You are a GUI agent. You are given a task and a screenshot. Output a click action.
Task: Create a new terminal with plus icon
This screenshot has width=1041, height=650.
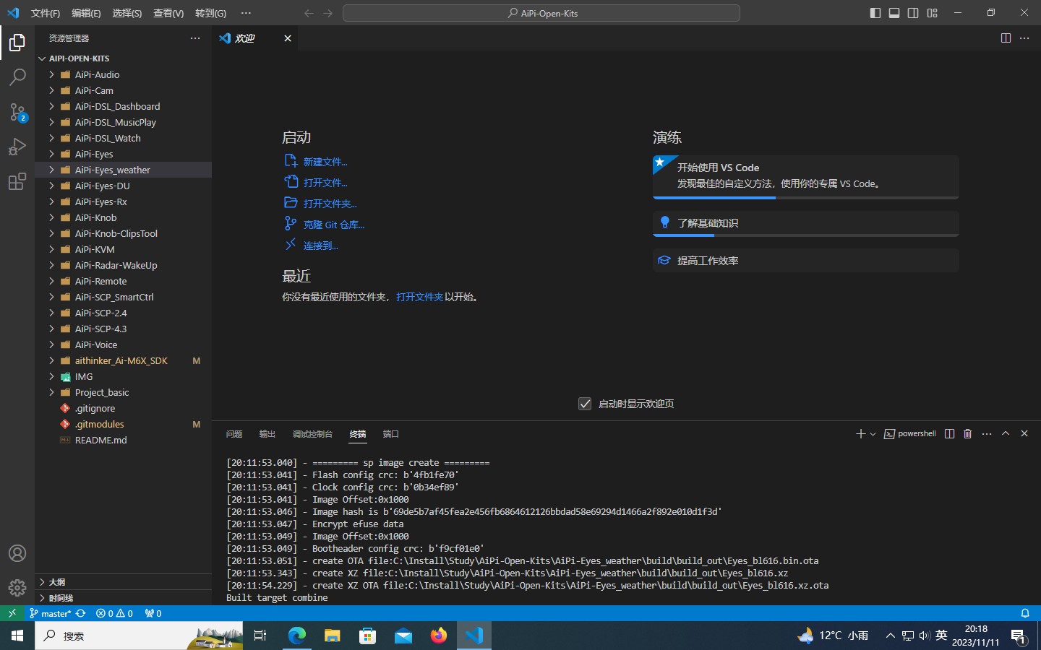pos(860,433)
